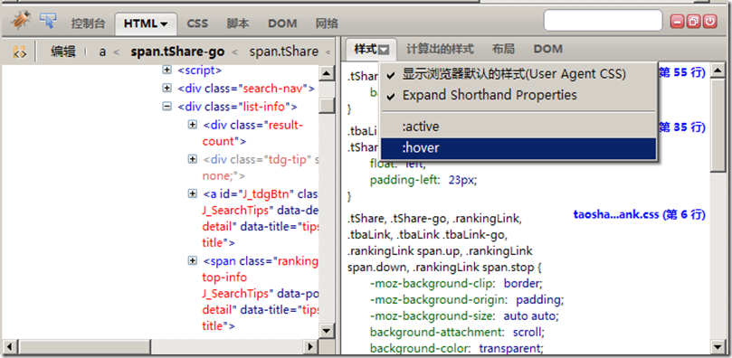Image resolution: width=732 pixels, height=358 pixels.
Task: Open the side panel DOM tab
Action: 548,49
